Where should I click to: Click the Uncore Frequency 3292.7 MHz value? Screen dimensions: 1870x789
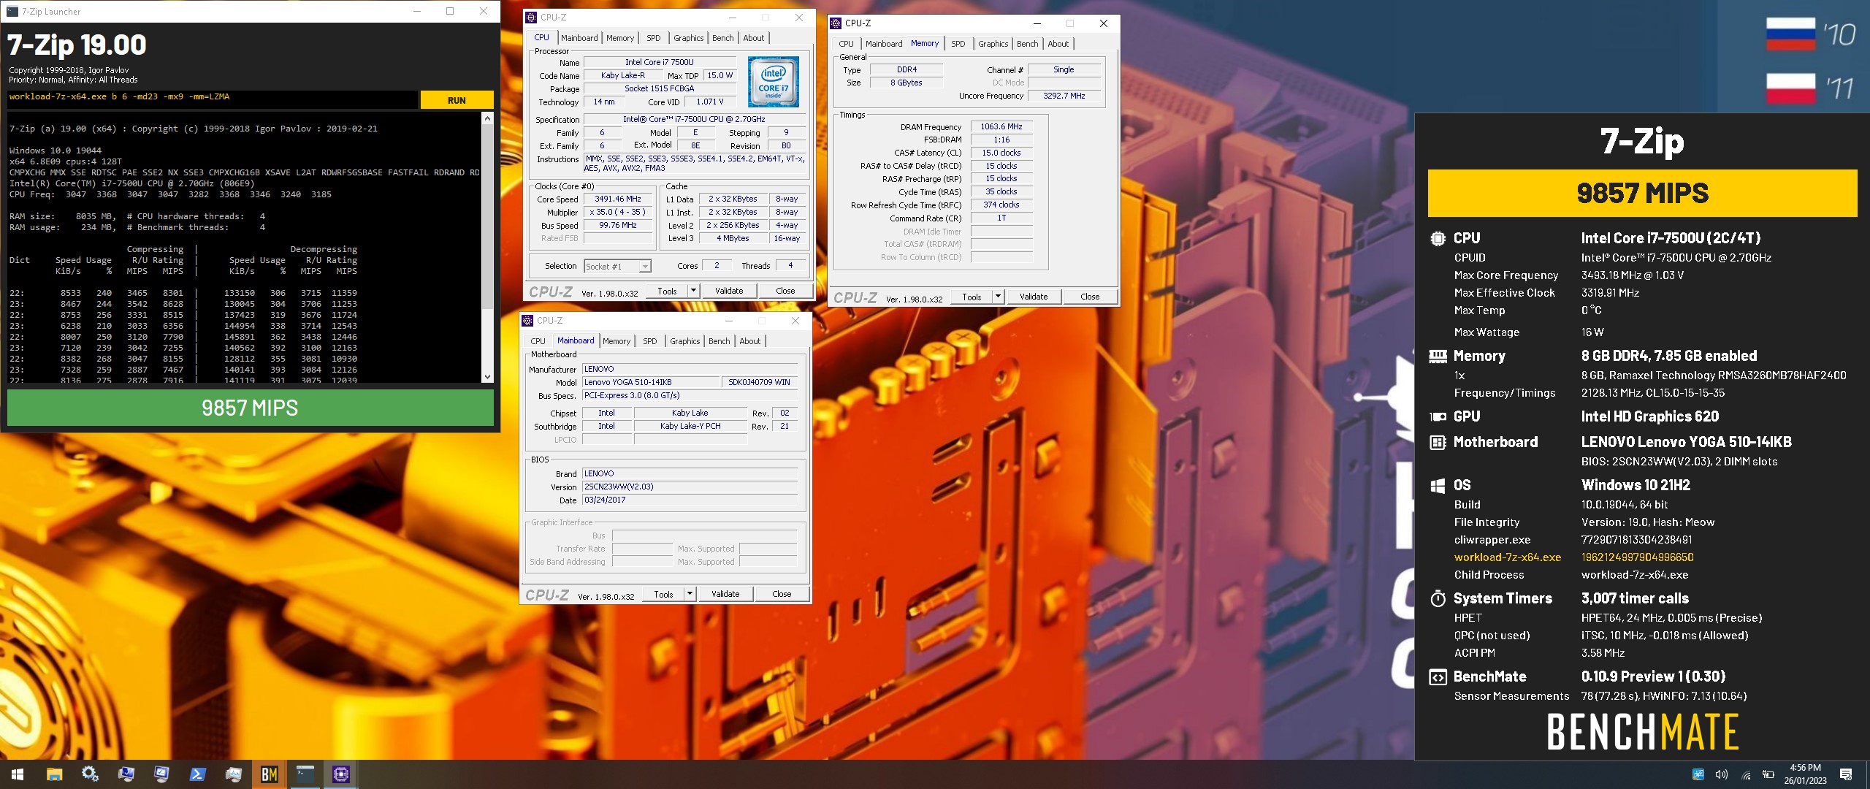[1064, 96]
